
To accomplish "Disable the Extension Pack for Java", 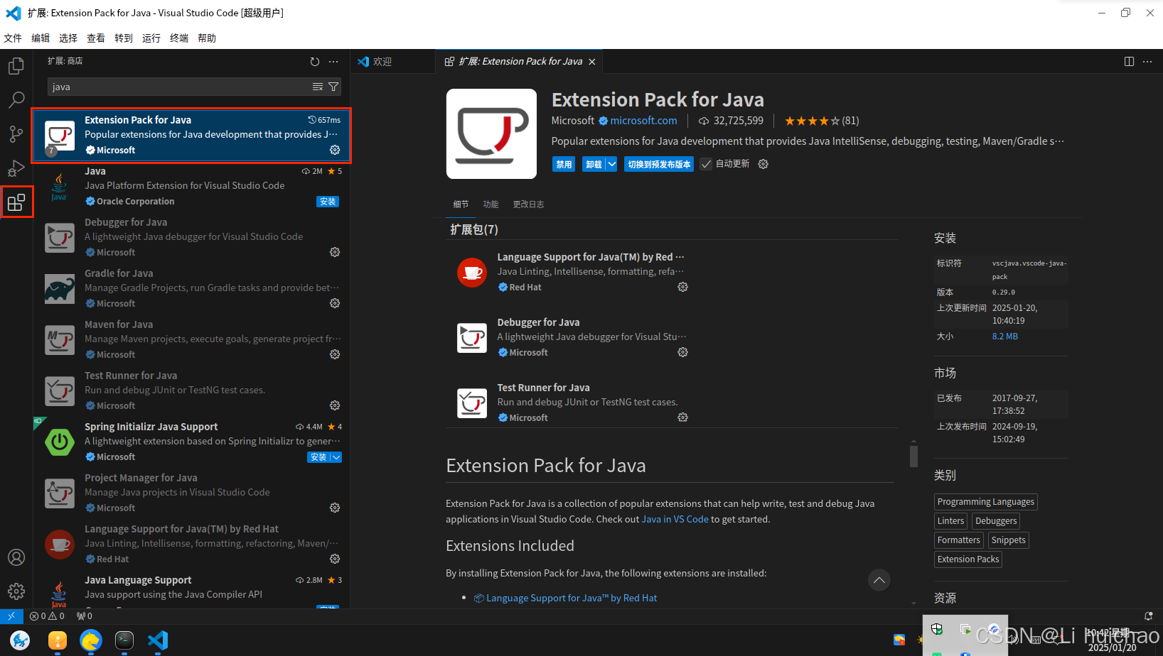I will click(x=564, y=164).
